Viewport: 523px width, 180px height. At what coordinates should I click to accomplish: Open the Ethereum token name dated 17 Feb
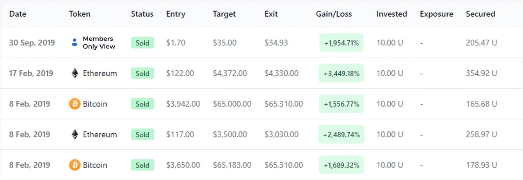pyautogui.click(x=100, y=73)
